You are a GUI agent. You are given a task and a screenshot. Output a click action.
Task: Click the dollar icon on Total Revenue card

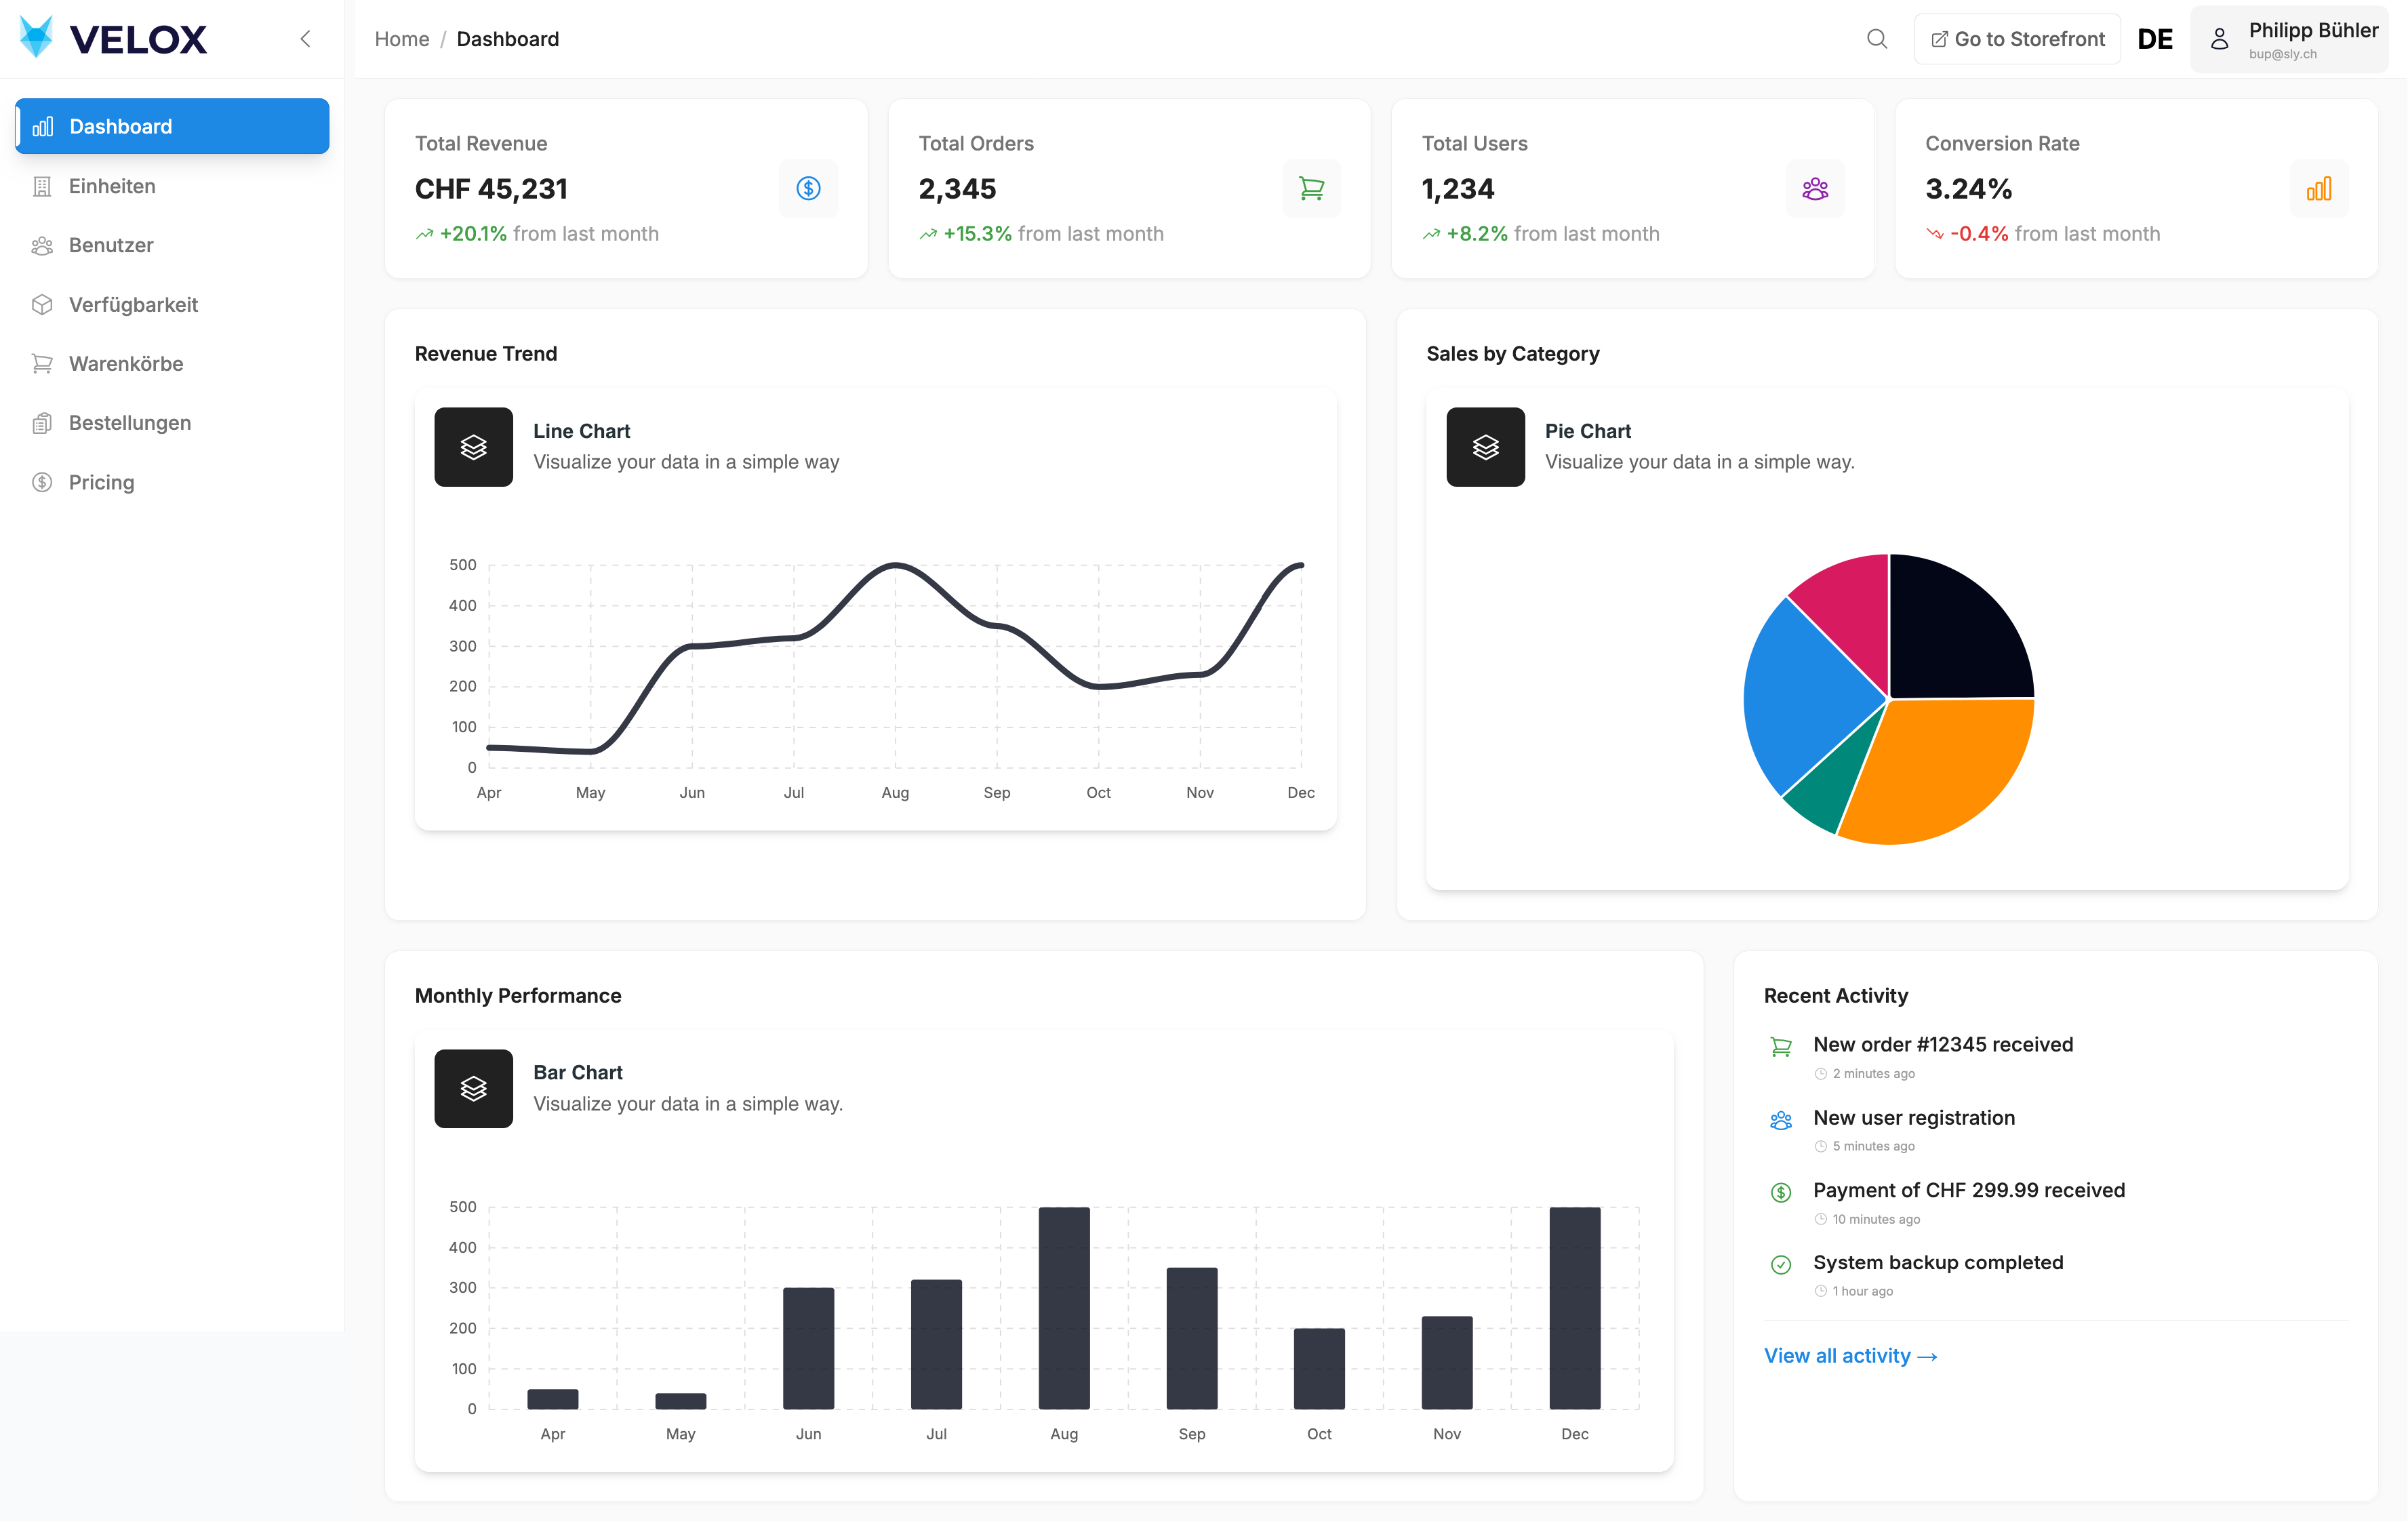tap(808, 188)
